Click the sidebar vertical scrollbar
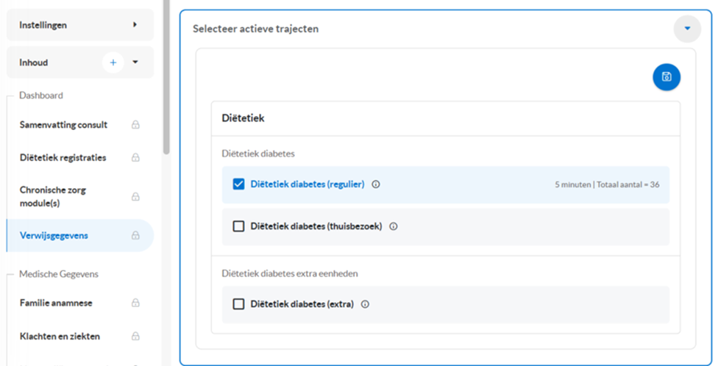Viewport: 718px width, 366px height. [x=166, y=77]
